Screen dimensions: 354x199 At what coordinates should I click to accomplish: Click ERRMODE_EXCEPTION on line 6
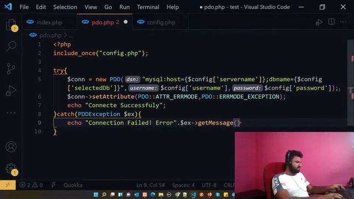coord(249,97)
